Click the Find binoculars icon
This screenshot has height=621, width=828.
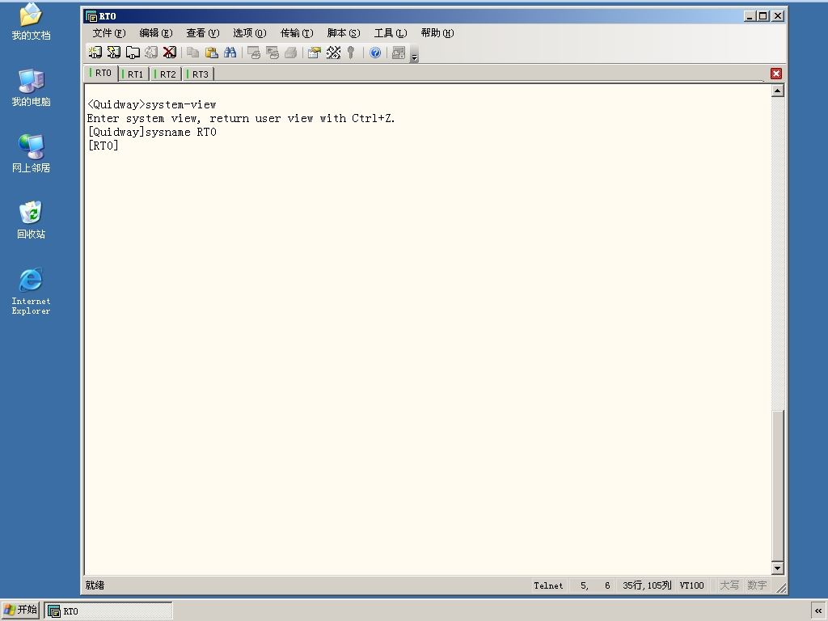click(x=230, y=53)
